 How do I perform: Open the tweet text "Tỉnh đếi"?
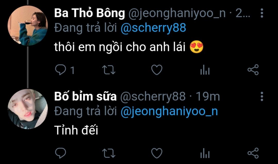click(76, 131)
